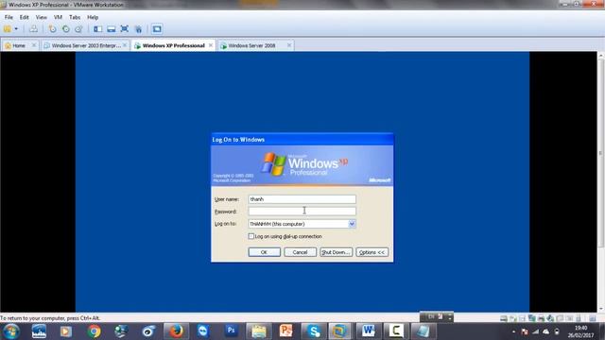Close the Windows Server 2008 tab

click(x=289, y=45)
